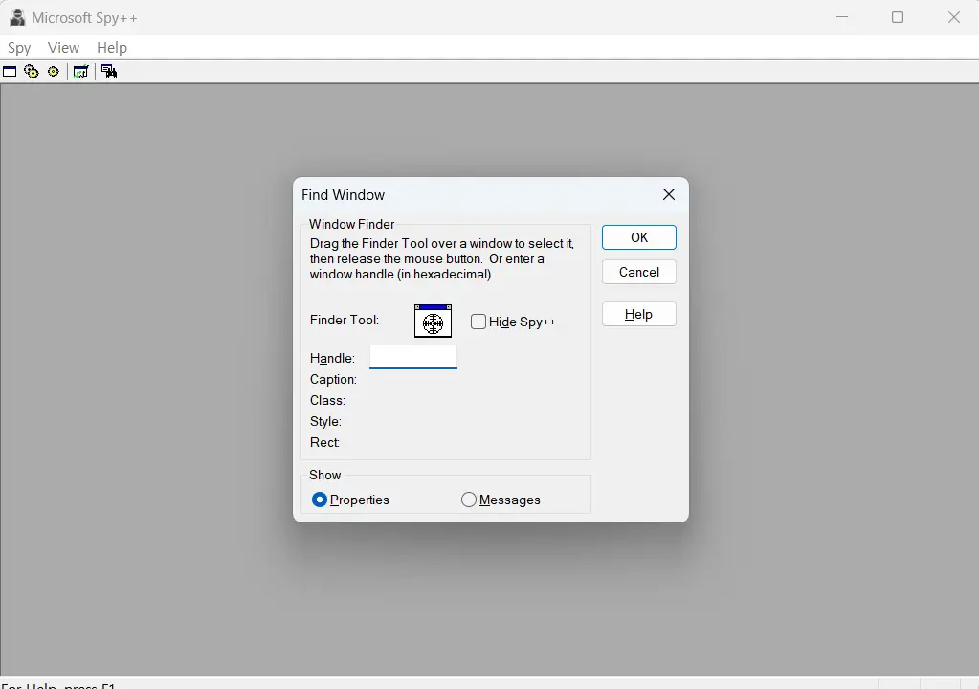Click the "Find Window" dialog title
The height and width of the screenshot is (689, 979).
click(343, 195)
